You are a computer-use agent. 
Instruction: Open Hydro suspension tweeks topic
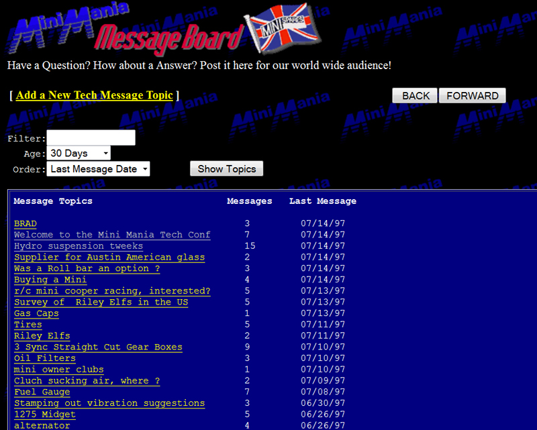point(79,246)
